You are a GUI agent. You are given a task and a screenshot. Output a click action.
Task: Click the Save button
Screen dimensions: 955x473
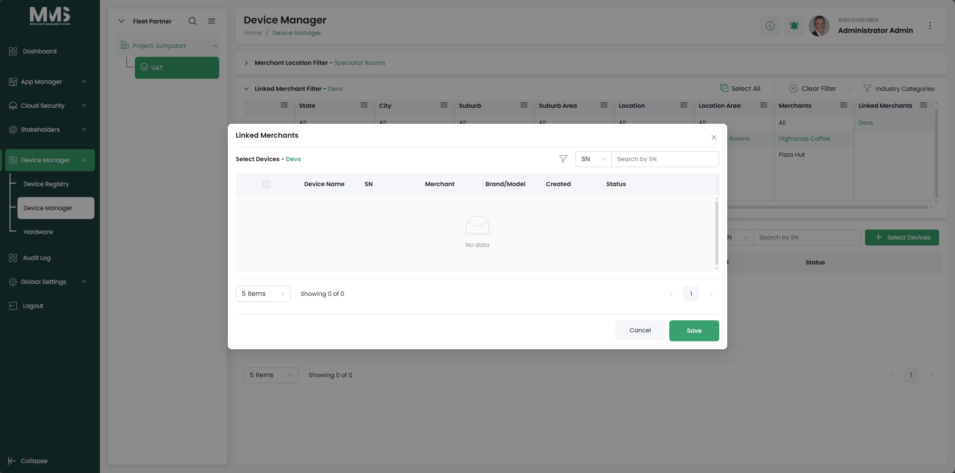[694, 331]
